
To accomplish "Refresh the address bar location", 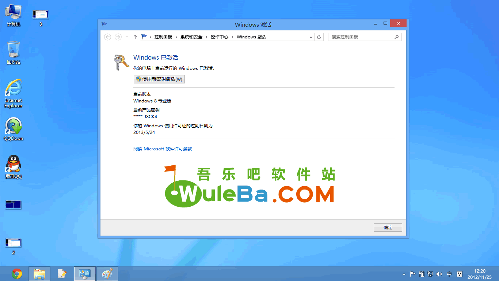I will tap(319, 37).
